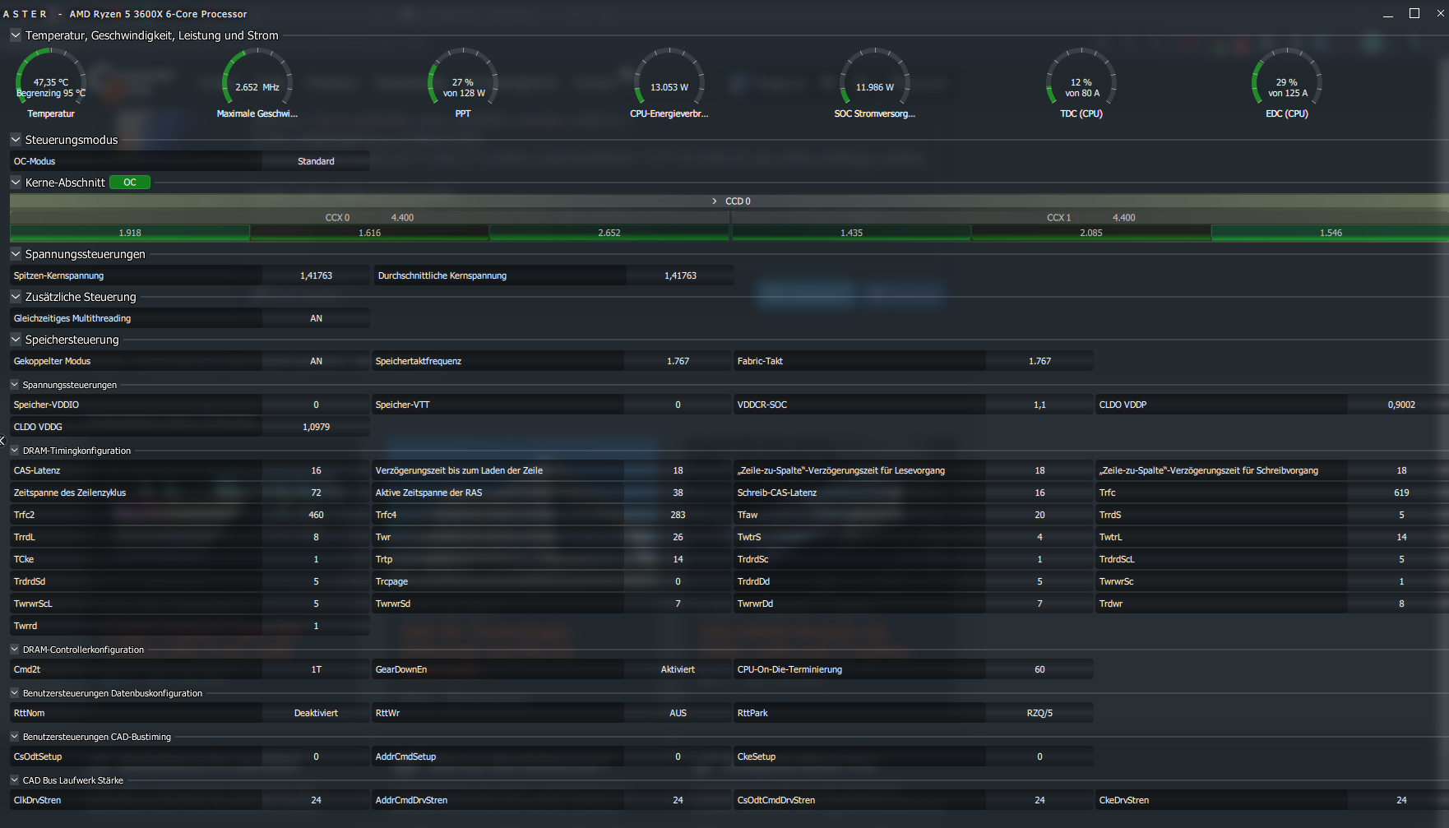Toggle the green OC badge for Kerne-Abschnitt

(x=130, y=183)
